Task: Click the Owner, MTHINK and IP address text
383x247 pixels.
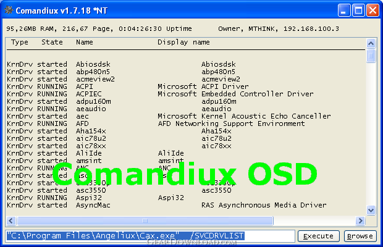Action: click(279, 29)
